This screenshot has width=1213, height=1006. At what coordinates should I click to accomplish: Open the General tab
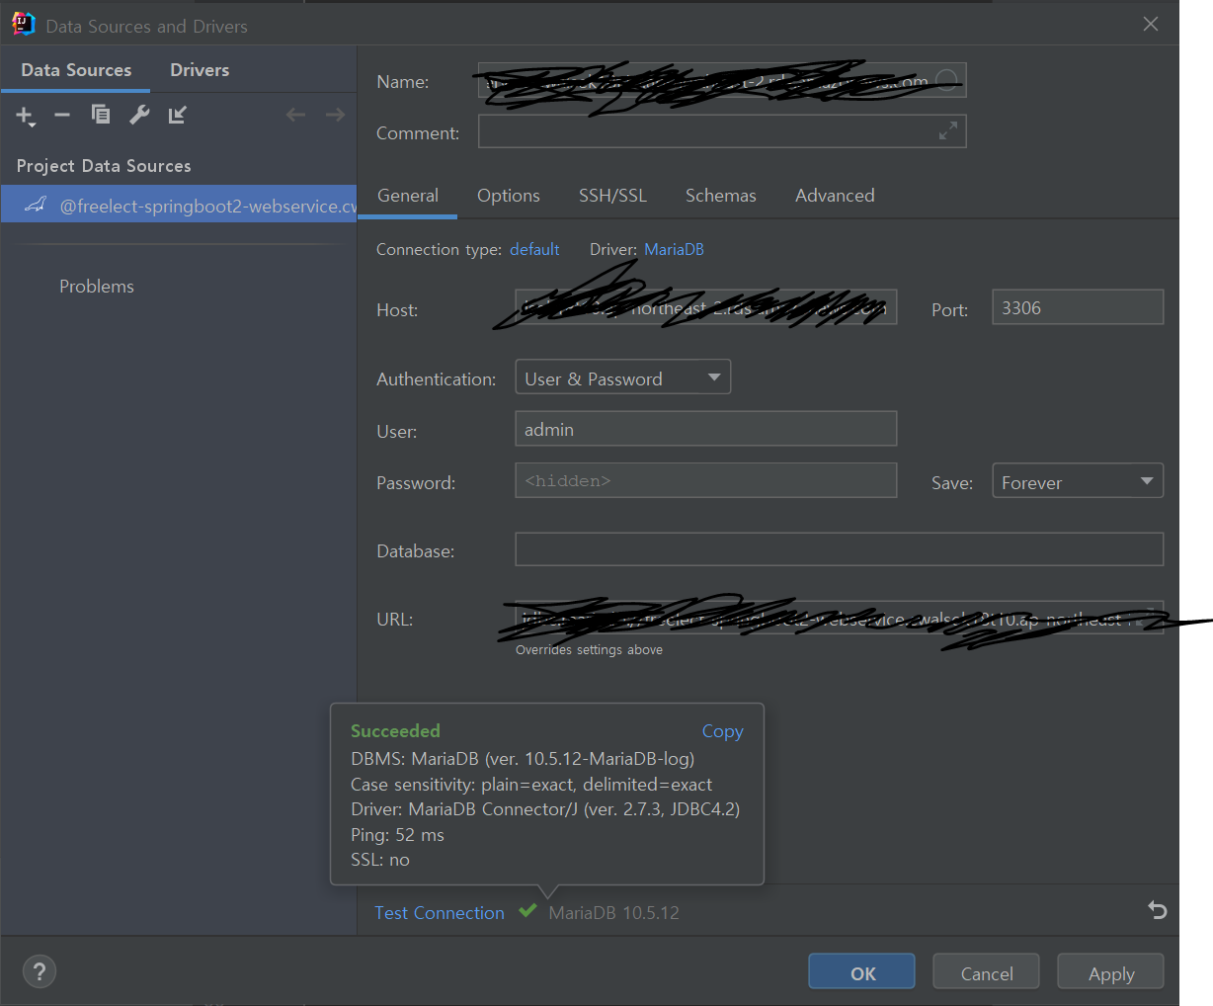pos(408,196)
